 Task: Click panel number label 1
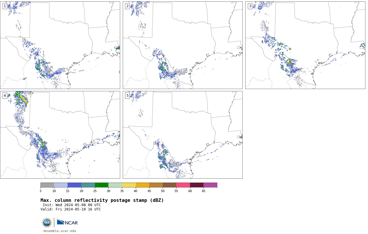click(x=5, y=6)
